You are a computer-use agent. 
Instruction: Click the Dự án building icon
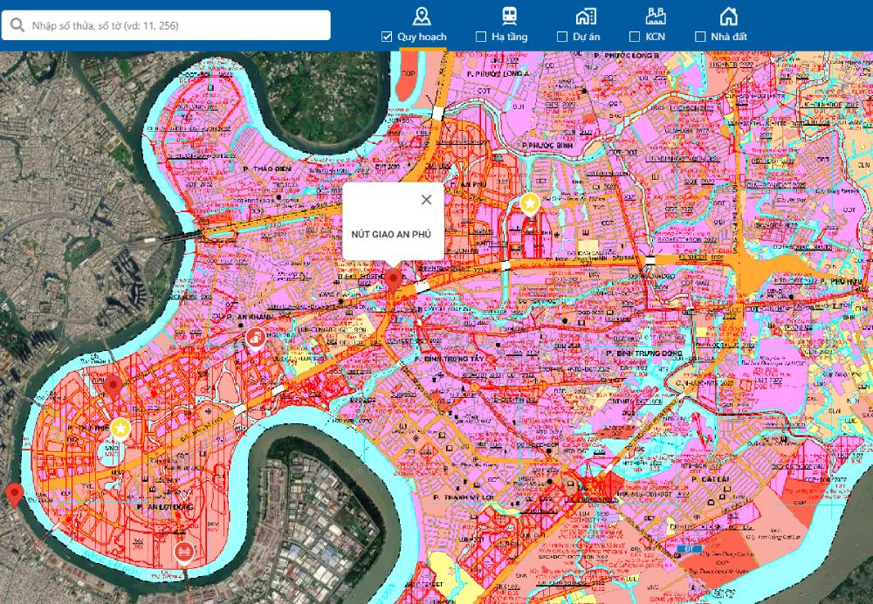coord(586,16)
